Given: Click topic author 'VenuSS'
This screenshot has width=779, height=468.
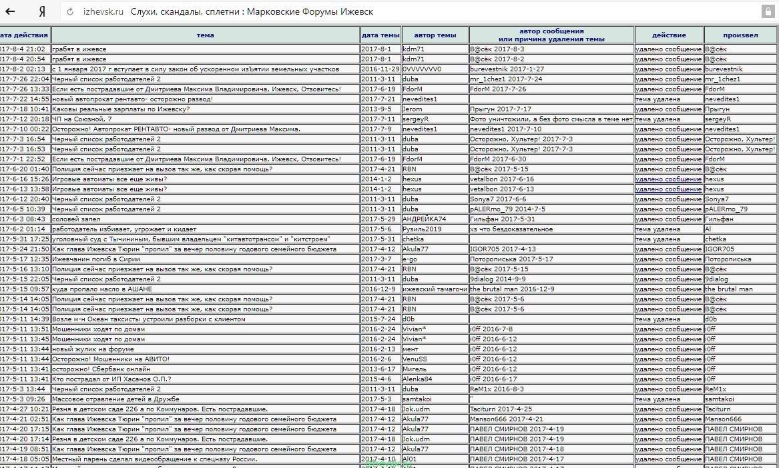Looking at the screenshot, I should (415, 359).
